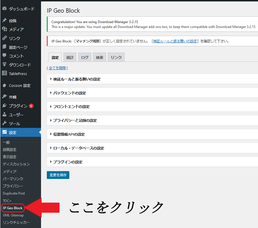
Task: Expand ローカル・データベースの設定 section
Action: coord(152,148)
